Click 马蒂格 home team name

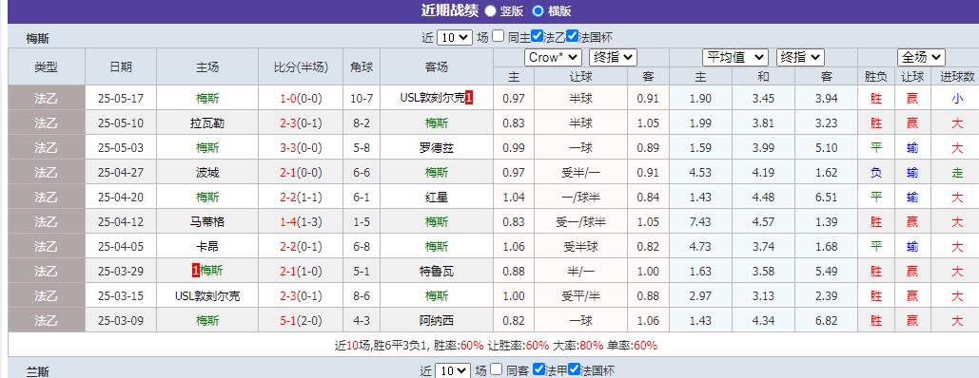coord(207,222)
